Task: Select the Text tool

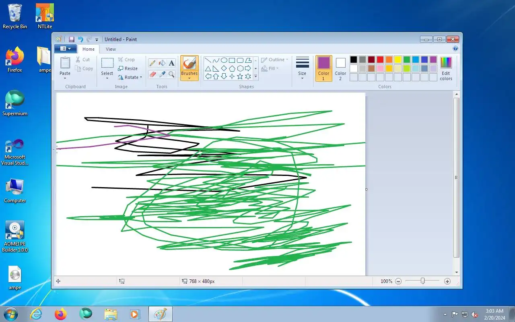Action: 172,63
